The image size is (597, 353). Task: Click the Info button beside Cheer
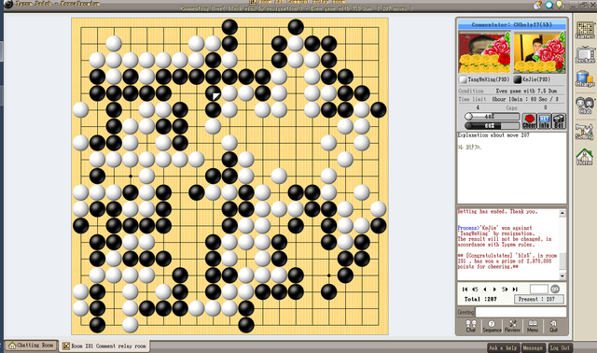(544, 121)
